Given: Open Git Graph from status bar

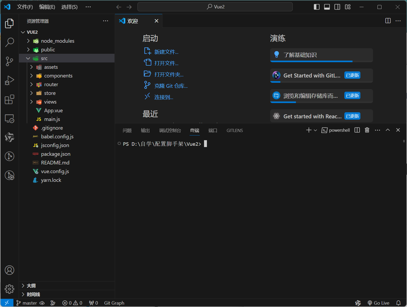Looking at the screenshot, I should click(114, 303).
